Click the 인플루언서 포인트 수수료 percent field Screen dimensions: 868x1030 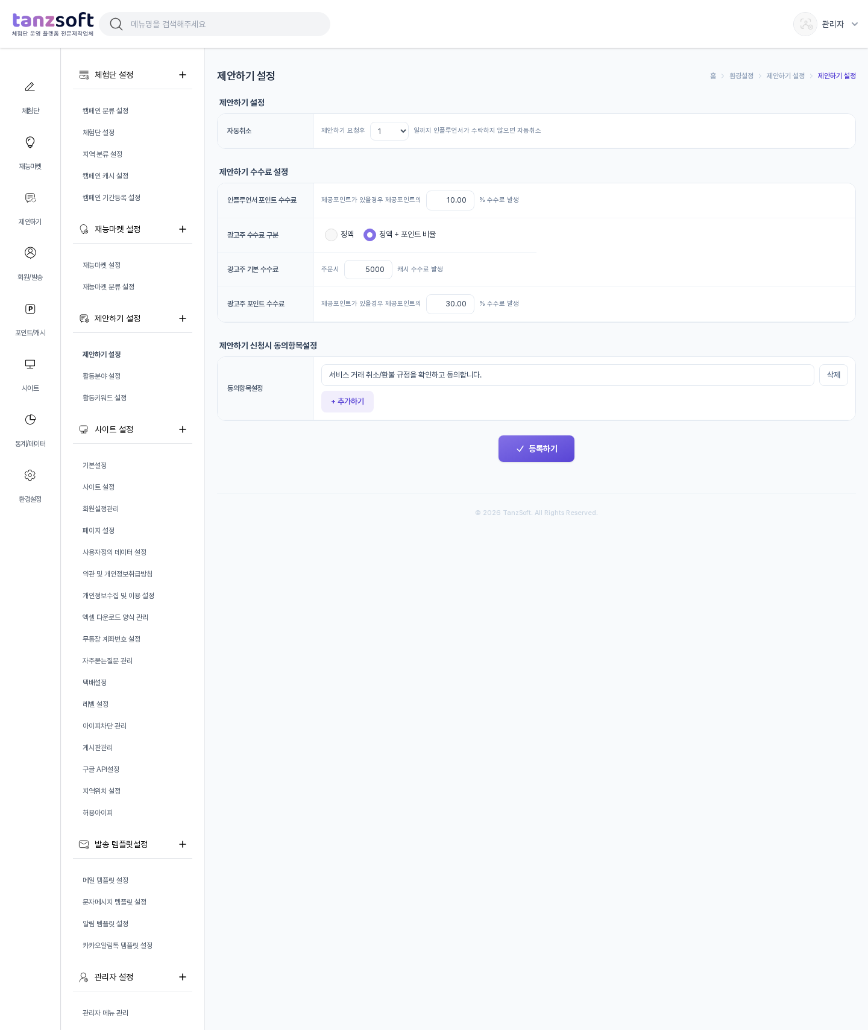(x=450, y=200)
